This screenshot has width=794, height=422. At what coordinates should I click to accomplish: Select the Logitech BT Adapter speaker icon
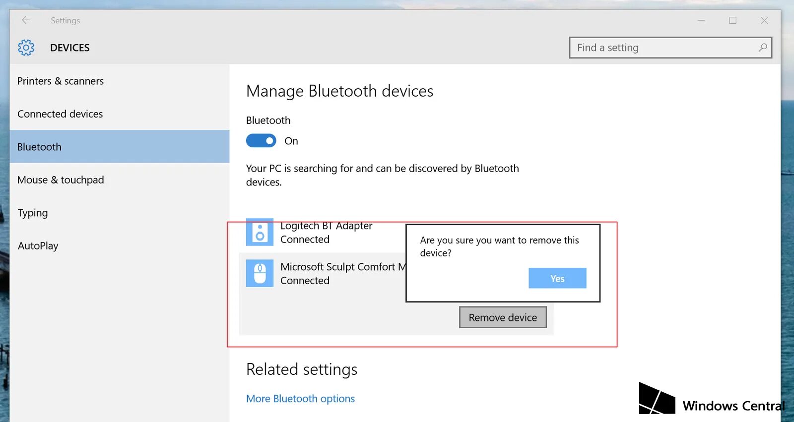(x=260, y=232)
